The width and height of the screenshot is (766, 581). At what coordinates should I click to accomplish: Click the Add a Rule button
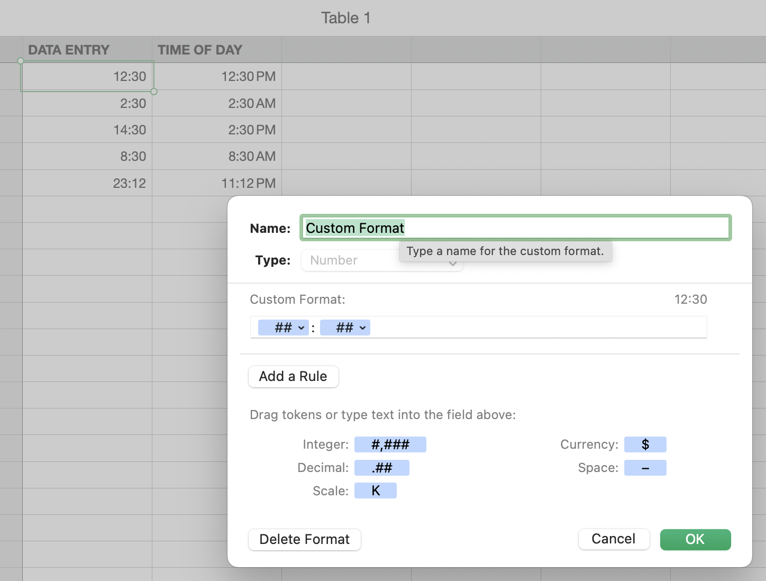pyautogui.click(x=293, y=377)
